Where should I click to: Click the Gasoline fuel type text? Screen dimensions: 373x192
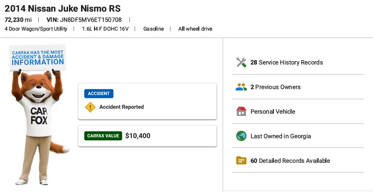pyautogui.click(x=153, y=29)
